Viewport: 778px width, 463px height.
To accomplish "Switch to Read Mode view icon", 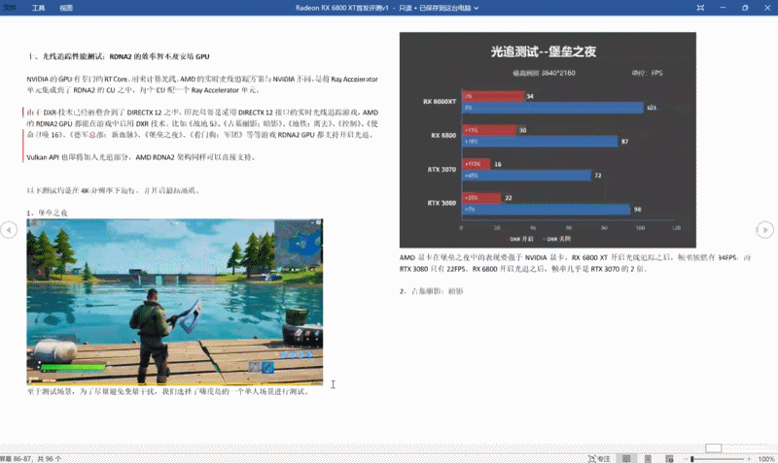I will (626, 458).
